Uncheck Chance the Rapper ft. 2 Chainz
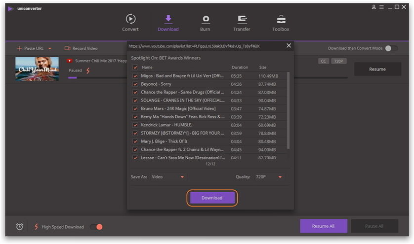 pos(135,149)
